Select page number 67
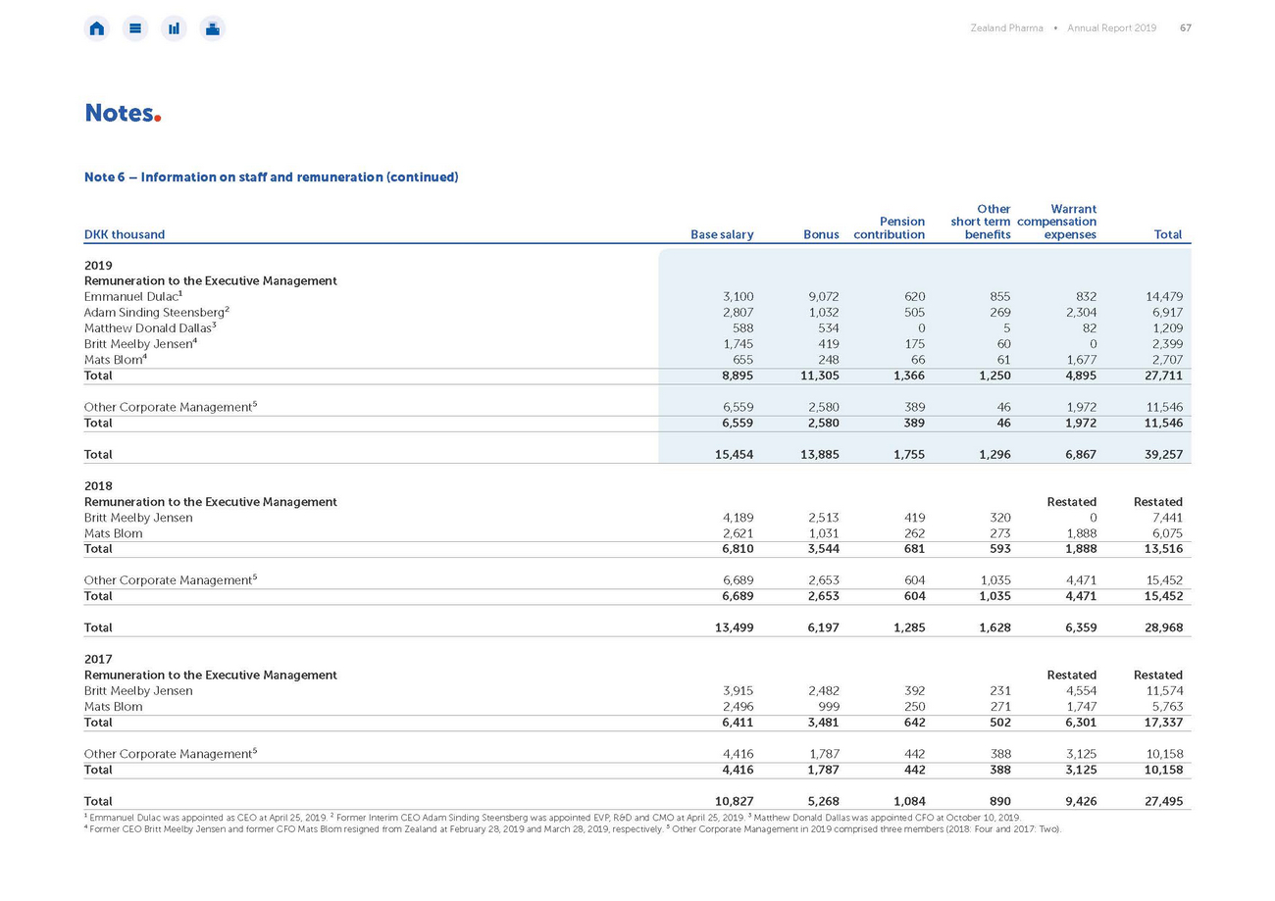 [x=1185, y=28]
